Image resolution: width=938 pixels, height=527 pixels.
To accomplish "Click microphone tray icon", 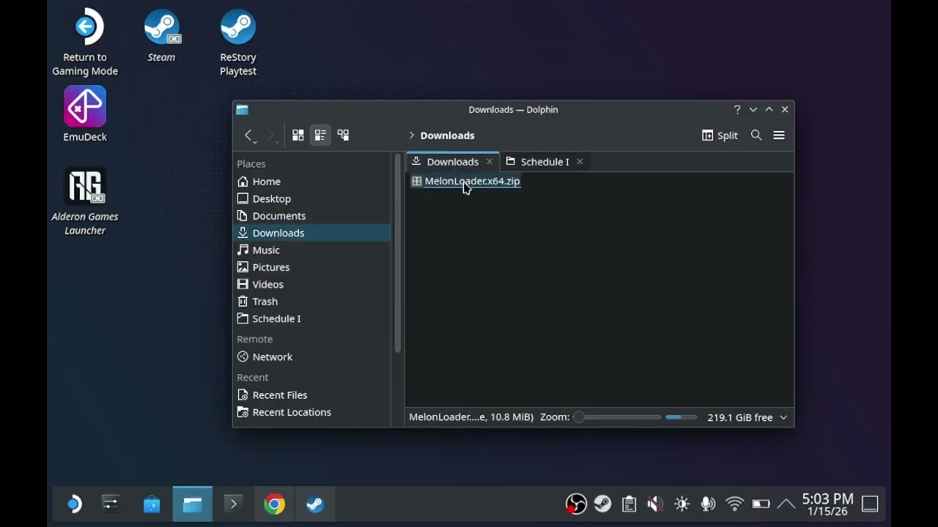I will [708, 504].
